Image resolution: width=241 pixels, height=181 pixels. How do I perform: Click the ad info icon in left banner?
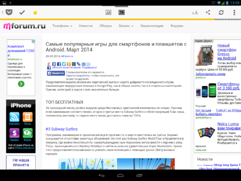(33, 42)
